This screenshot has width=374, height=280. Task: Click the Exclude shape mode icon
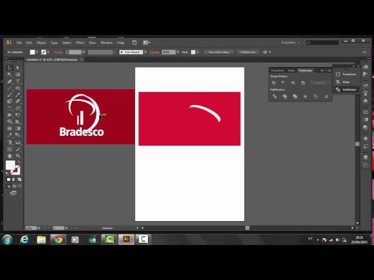(303, 83)
